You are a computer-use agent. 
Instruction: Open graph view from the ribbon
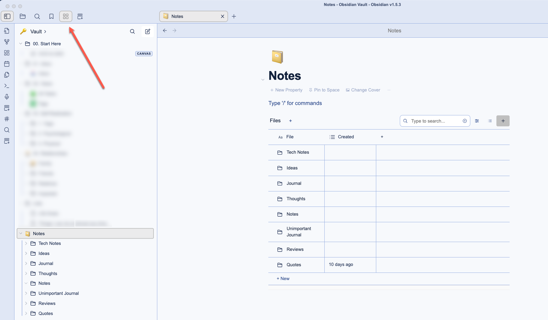(x=7, y=42)
